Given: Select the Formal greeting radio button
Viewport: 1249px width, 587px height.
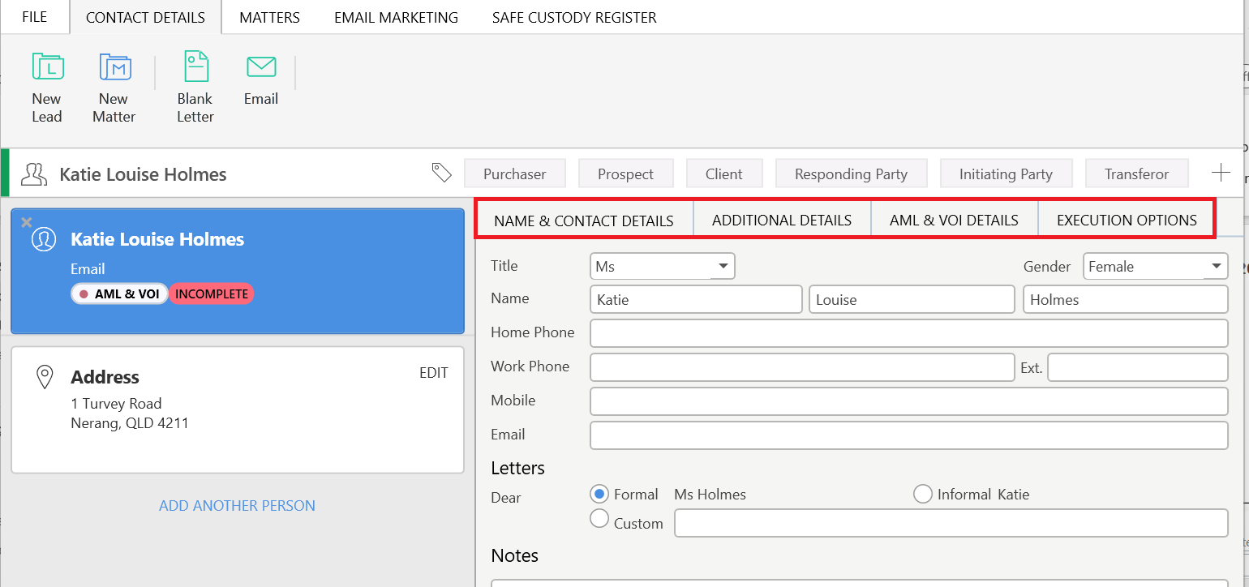Looking at the screenshot, I should pyautogui.click(x=599, y=494).
